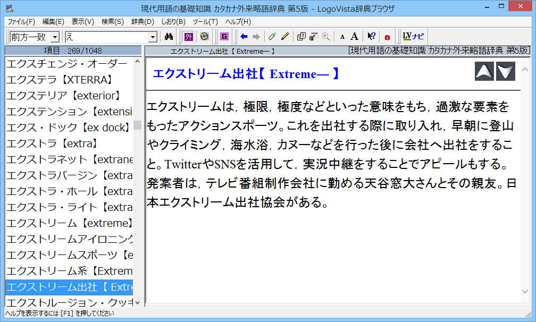Click the pink G search icon
Viewport: 536px width, 322px height.
coord(224,37)
